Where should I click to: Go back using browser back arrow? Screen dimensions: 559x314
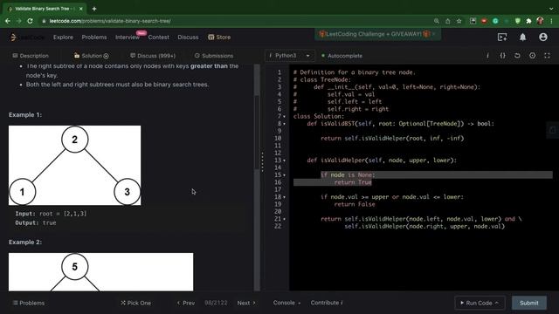[x=8, y=21]
